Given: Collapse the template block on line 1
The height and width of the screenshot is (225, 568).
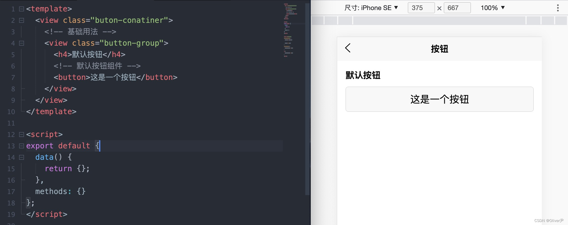Looking at the screenshot, I should [22, 9].
